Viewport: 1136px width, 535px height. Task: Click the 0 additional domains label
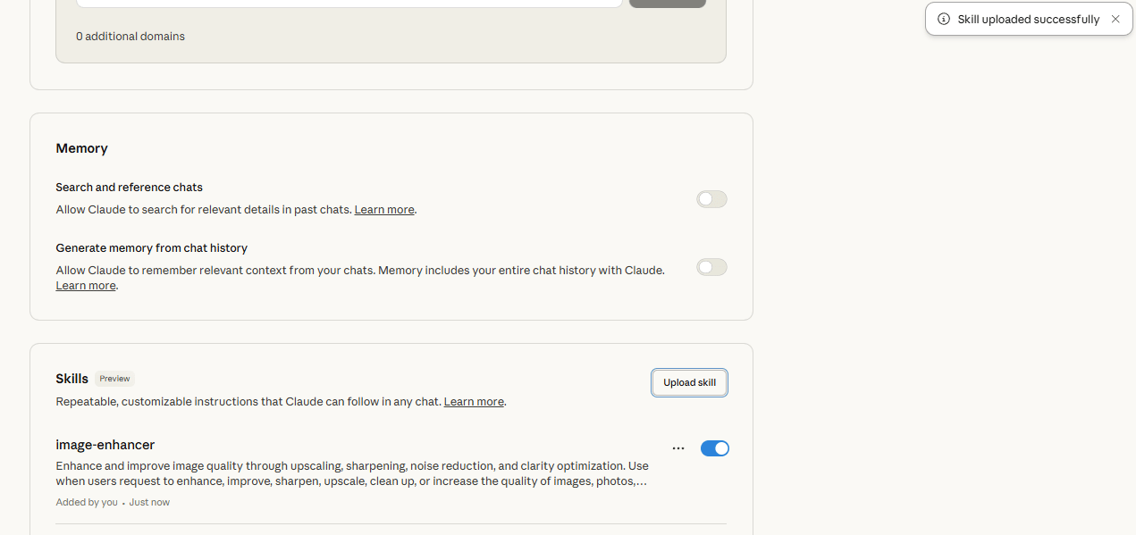pyautogui.click(x=130, y=37)
